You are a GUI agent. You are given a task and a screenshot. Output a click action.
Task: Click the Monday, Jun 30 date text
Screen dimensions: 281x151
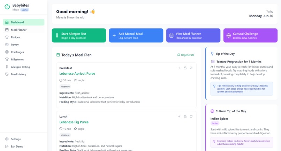[x=261, y=16]
